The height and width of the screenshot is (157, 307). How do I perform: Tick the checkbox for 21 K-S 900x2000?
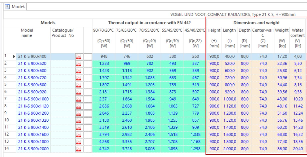click(x=88, y=149)
